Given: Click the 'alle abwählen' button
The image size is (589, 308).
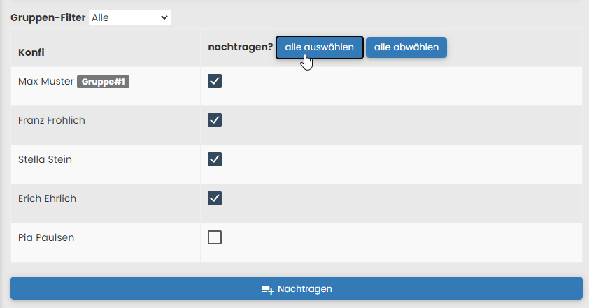Looking at the screenshot, I should (406, 47).
